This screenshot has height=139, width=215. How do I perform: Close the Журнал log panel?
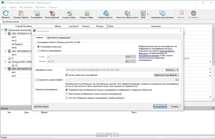click(x=213, y=108)
